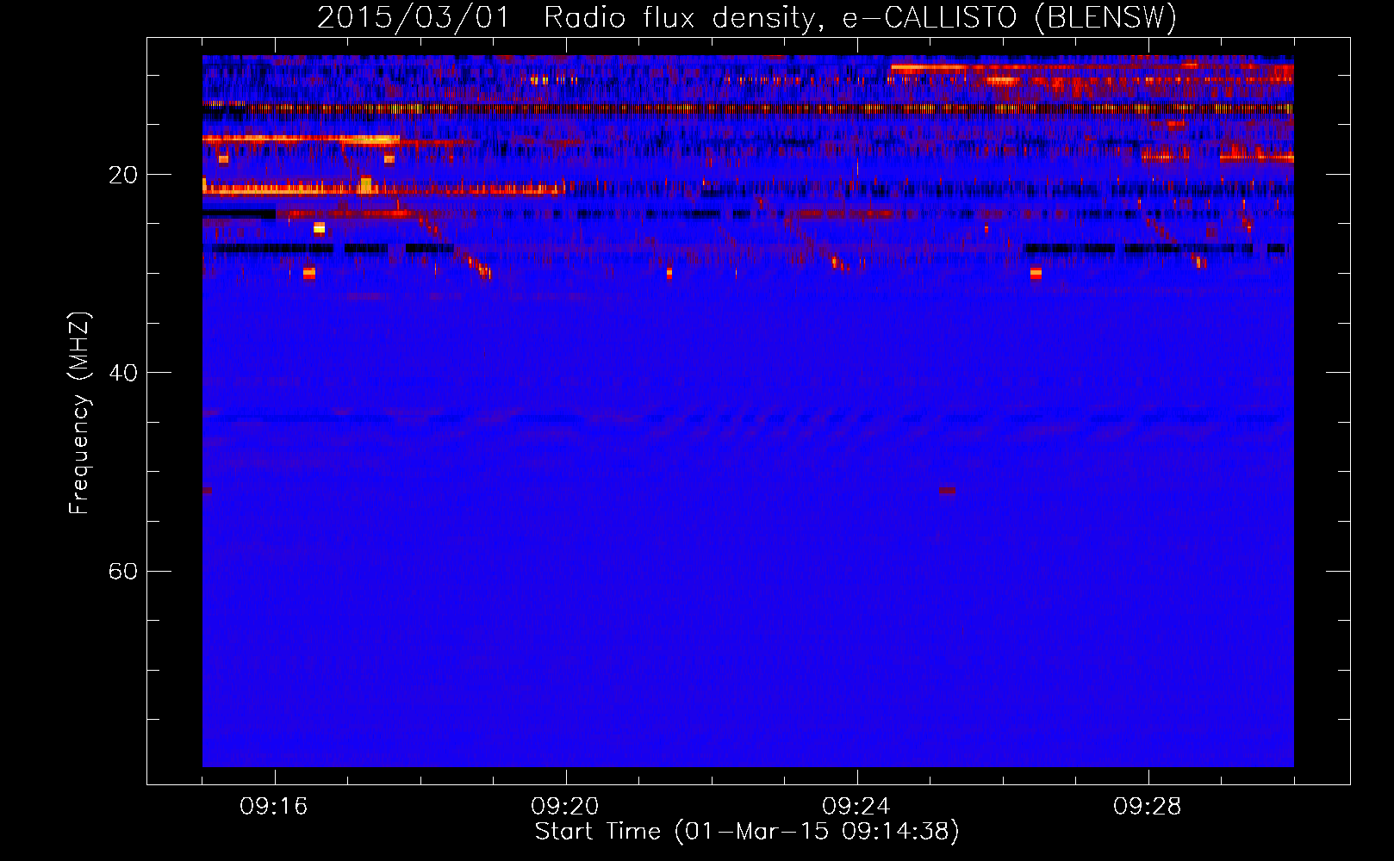The image size is (1394, 861).
Task: Click the 09:20 time axis label
Action: point(565,807)
